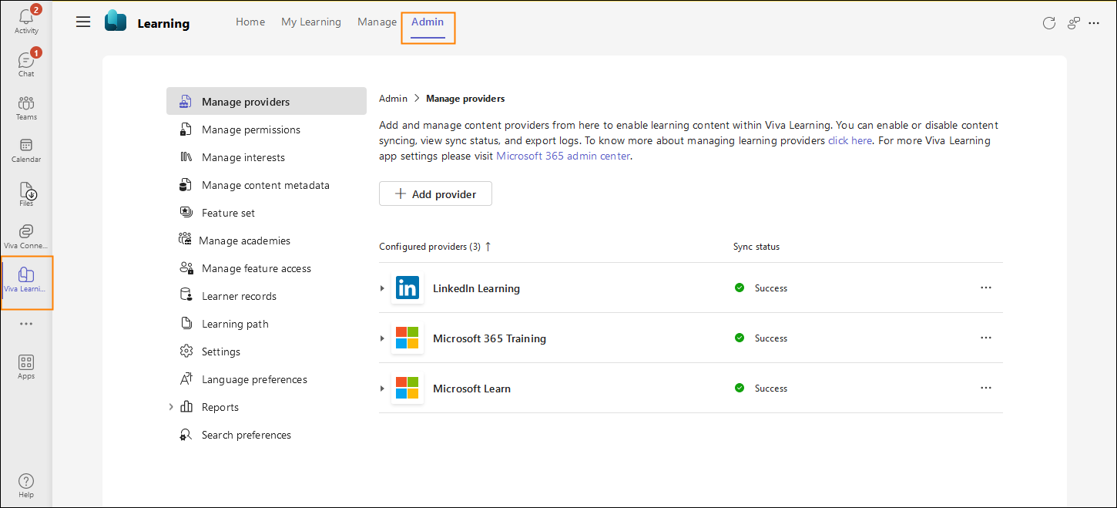Open the Microsoft 365 admin center link
Screen dimensions: 1117x508
(563, 156)
